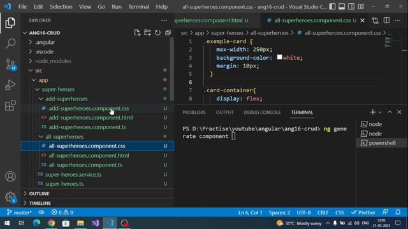
Task: Open add-superheroes.component.css file
Action: [98, 108]
